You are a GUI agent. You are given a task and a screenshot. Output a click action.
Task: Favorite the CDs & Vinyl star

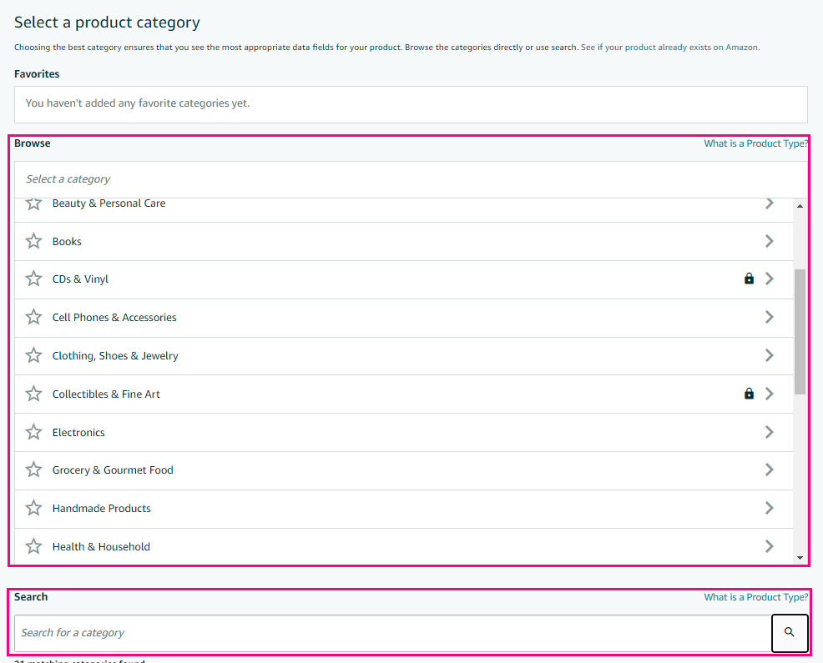(x=33, y=279)
